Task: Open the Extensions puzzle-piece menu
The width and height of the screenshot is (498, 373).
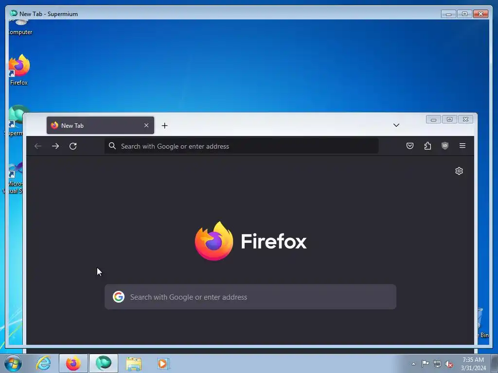Action: [427, 146]
